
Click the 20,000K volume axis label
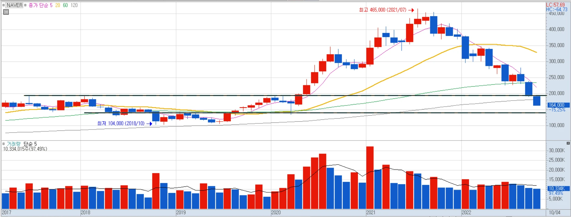click(557, 170)
